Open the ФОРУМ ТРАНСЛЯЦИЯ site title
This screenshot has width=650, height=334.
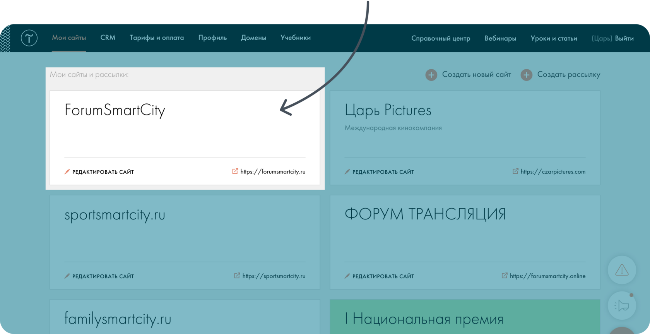click(425, 214)
